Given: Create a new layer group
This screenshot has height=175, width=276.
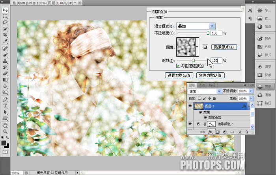Looking at the screenshot, I should pyautogui.click(x=232, y=132).
